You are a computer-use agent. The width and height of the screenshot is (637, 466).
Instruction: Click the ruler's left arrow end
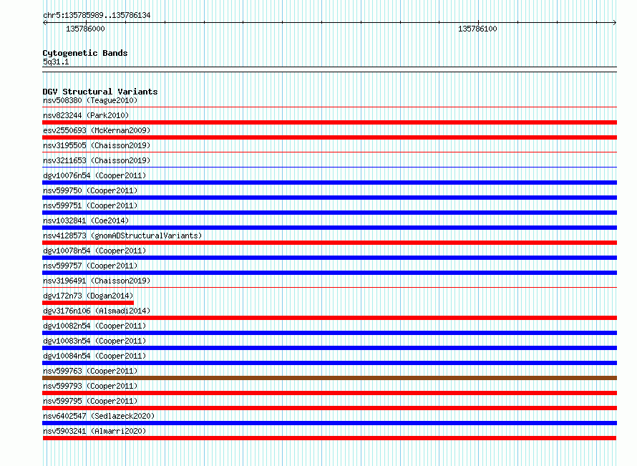[44, 23]
